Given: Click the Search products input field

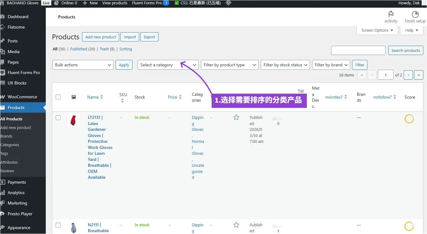Looking at the screenshot, I should pyautogui.click(x=358, y=50).
